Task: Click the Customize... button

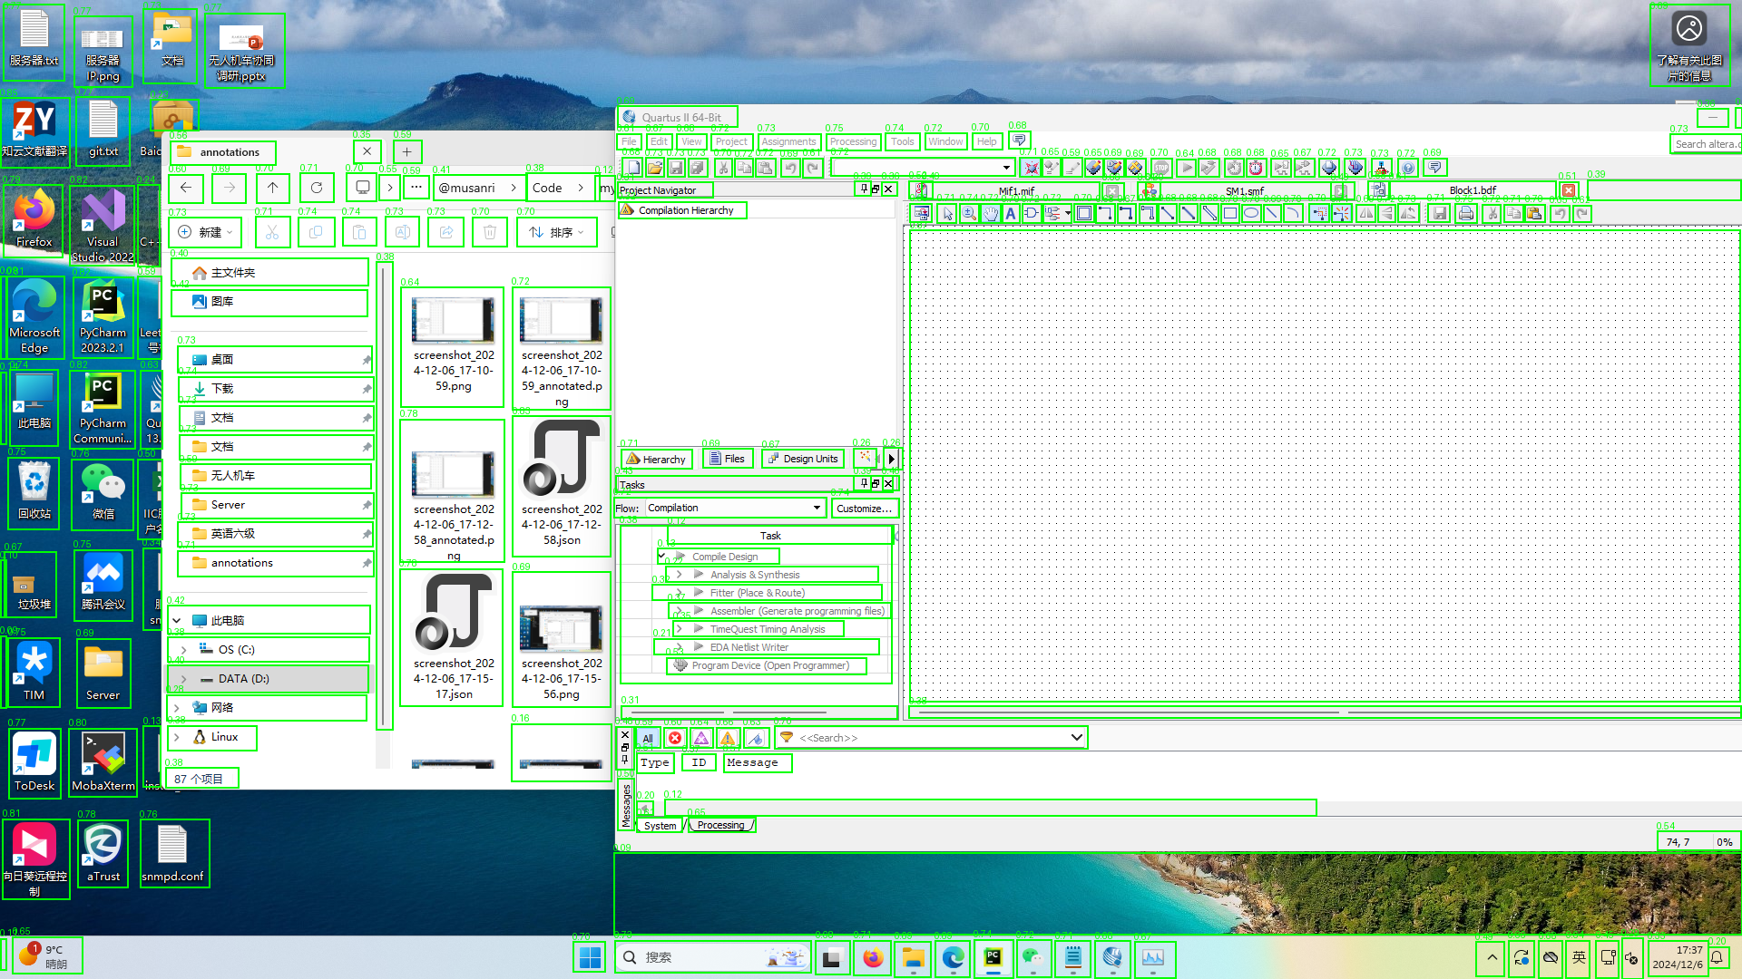Action: 864,509
